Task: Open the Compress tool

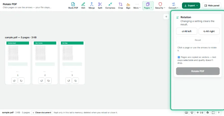Action: [x=110, y=6]
